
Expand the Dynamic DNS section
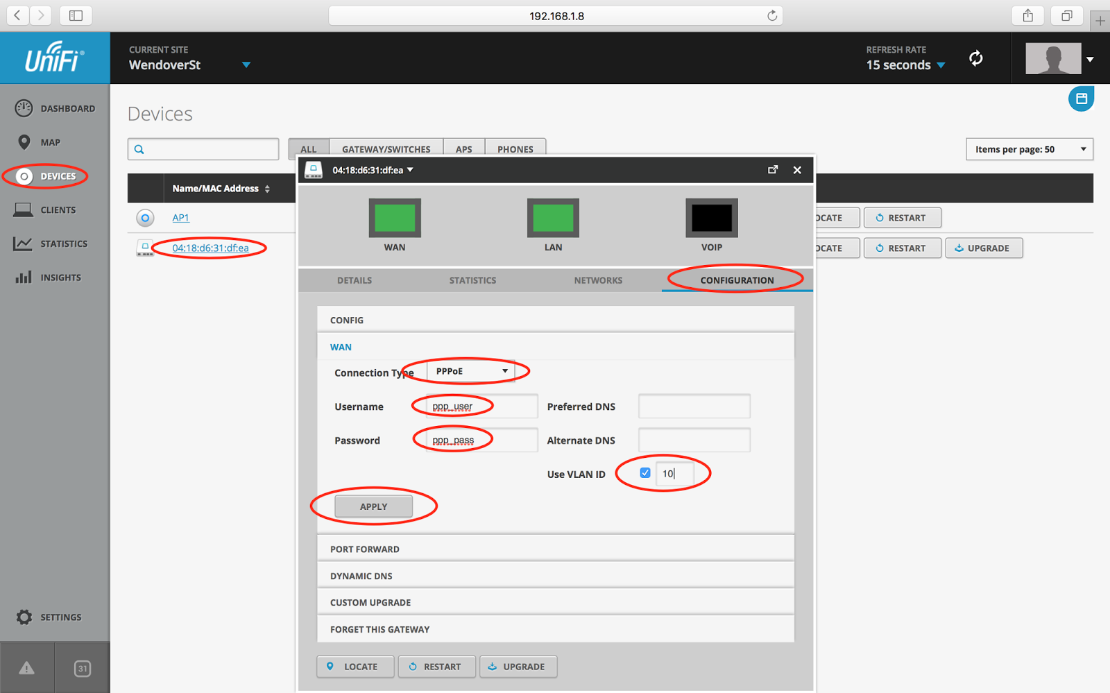(556, 576)
